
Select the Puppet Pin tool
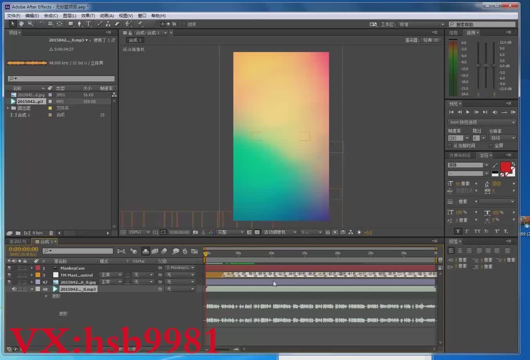point(140,24)
